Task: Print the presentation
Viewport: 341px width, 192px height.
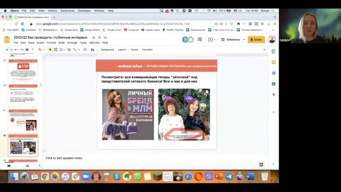Action: point(27,50)
